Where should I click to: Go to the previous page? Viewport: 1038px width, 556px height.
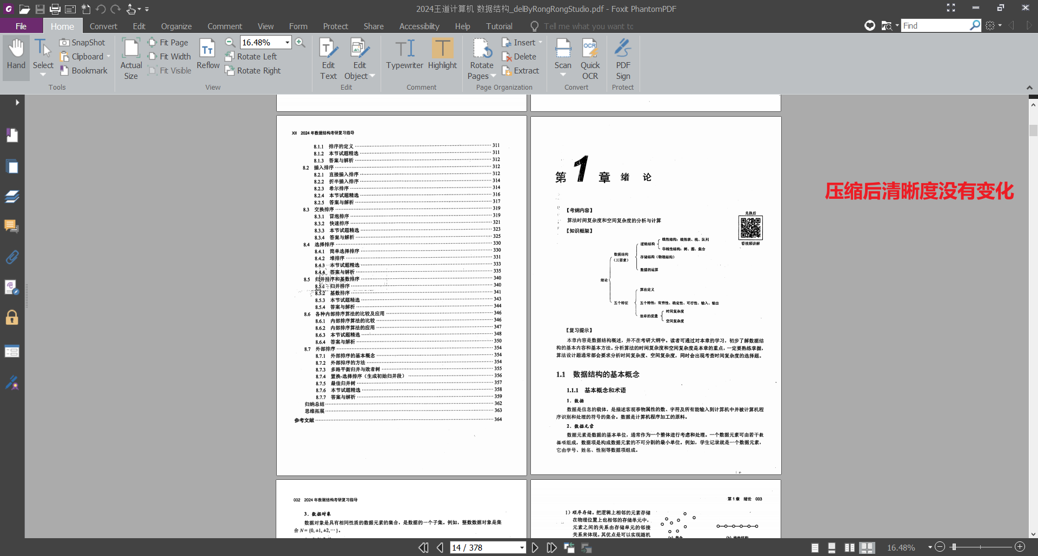(x=440, y=547)
